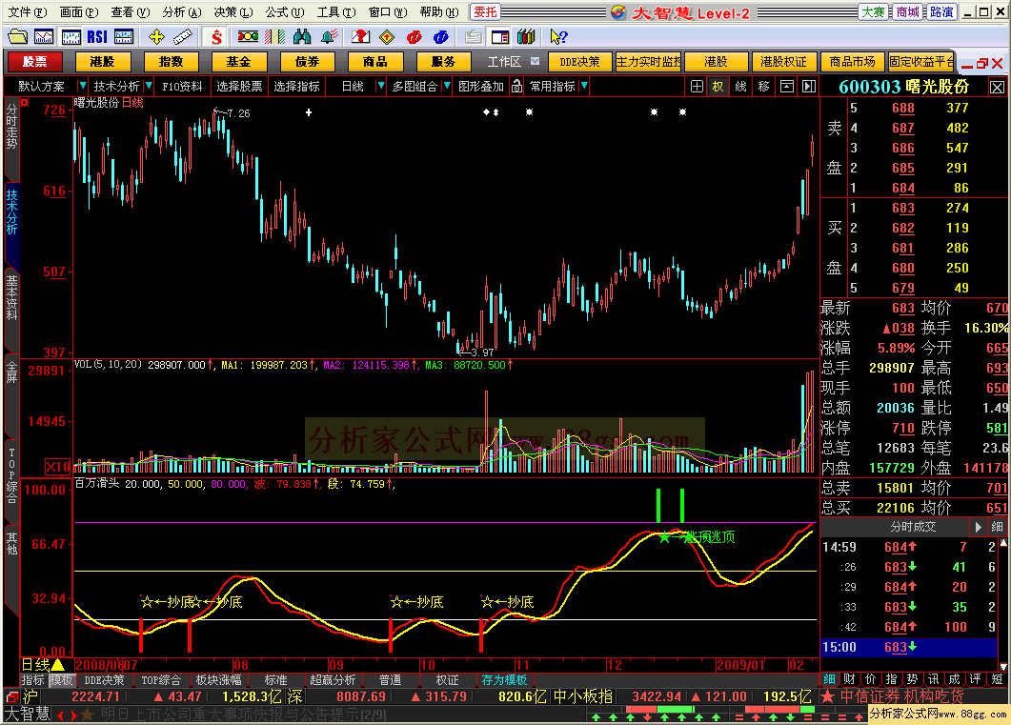Click the bar chart icon left of RSI

tap(71, 37)
